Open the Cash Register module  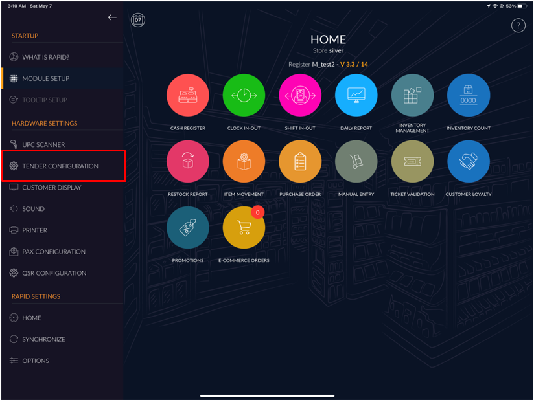coord(188,96)
